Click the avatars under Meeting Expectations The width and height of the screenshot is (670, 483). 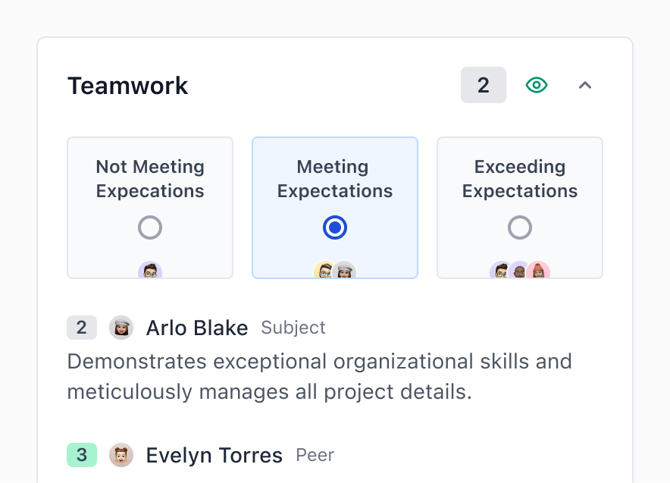[335, 271]
